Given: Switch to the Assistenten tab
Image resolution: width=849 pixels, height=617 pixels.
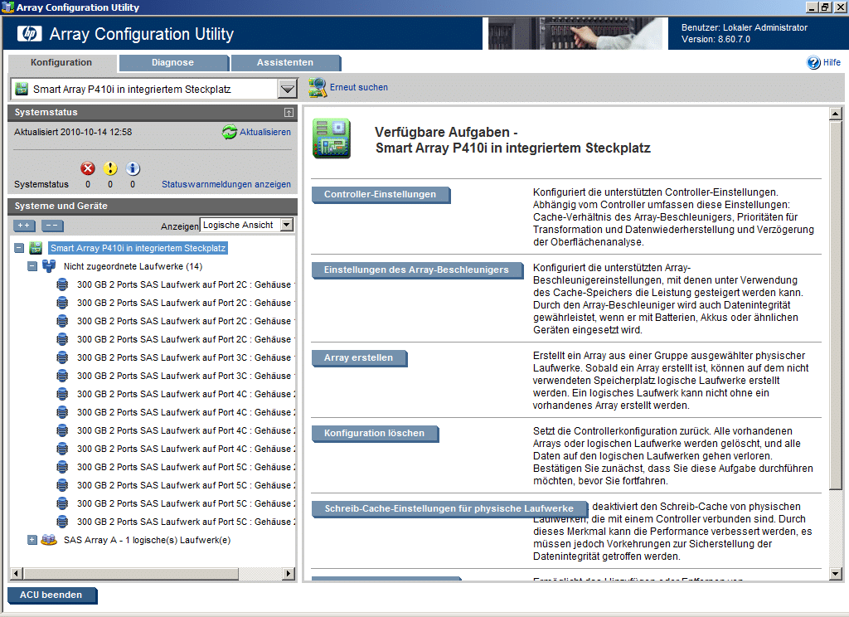Looking at the screenshot, I should point(285,63).
